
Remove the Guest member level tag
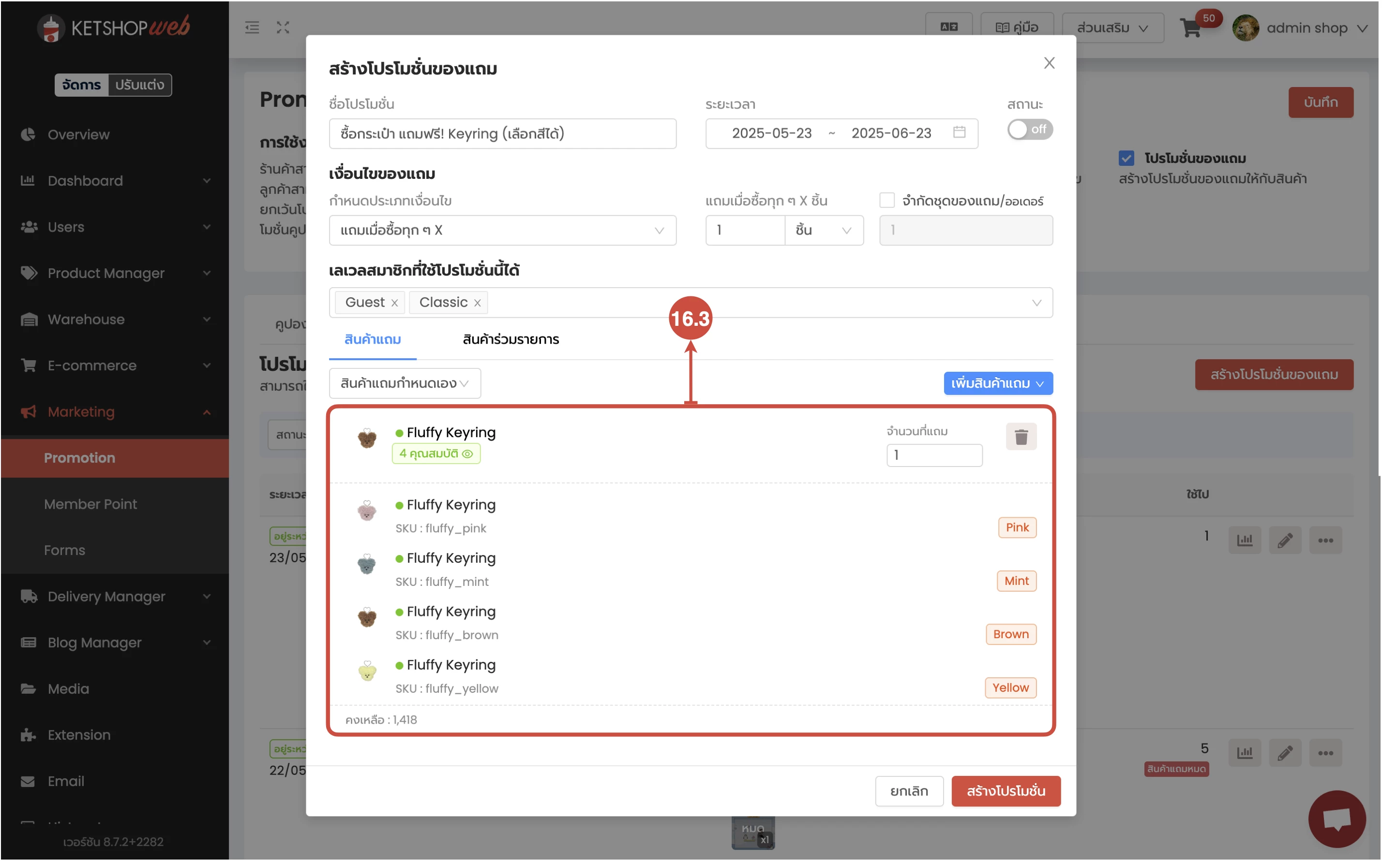pyautogui.click(x=394, y=303)
